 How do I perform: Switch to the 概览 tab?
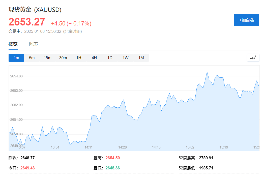pyautogui.click(x=13, y=44)
